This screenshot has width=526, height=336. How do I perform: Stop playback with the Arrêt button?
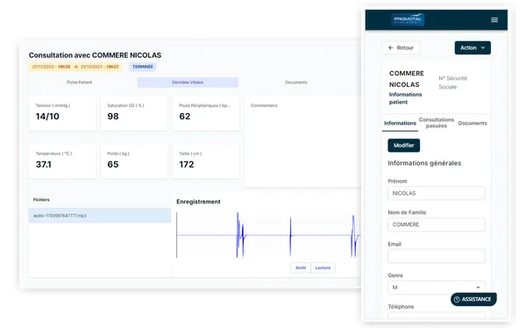pos(301,268)
